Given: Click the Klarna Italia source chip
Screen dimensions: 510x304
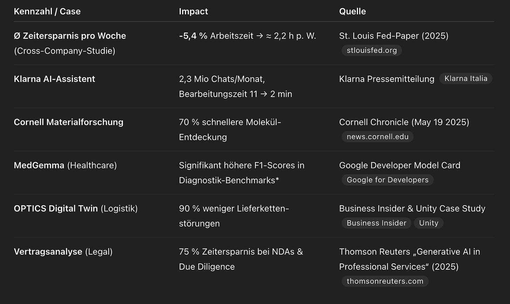Looking at the screenshot, I should point(466,78).
